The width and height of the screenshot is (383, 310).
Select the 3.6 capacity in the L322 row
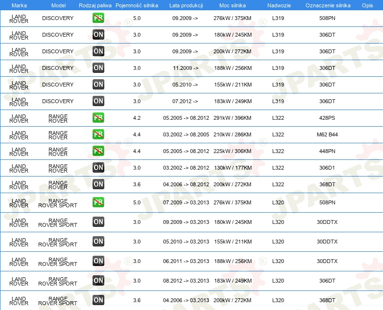(x=137, y=184)
